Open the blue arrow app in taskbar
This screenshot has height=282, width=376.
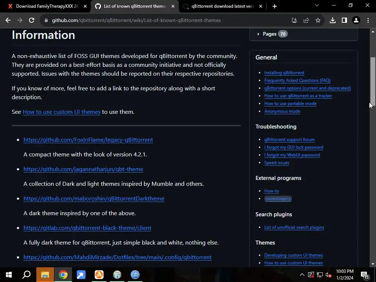click(81, 275)
